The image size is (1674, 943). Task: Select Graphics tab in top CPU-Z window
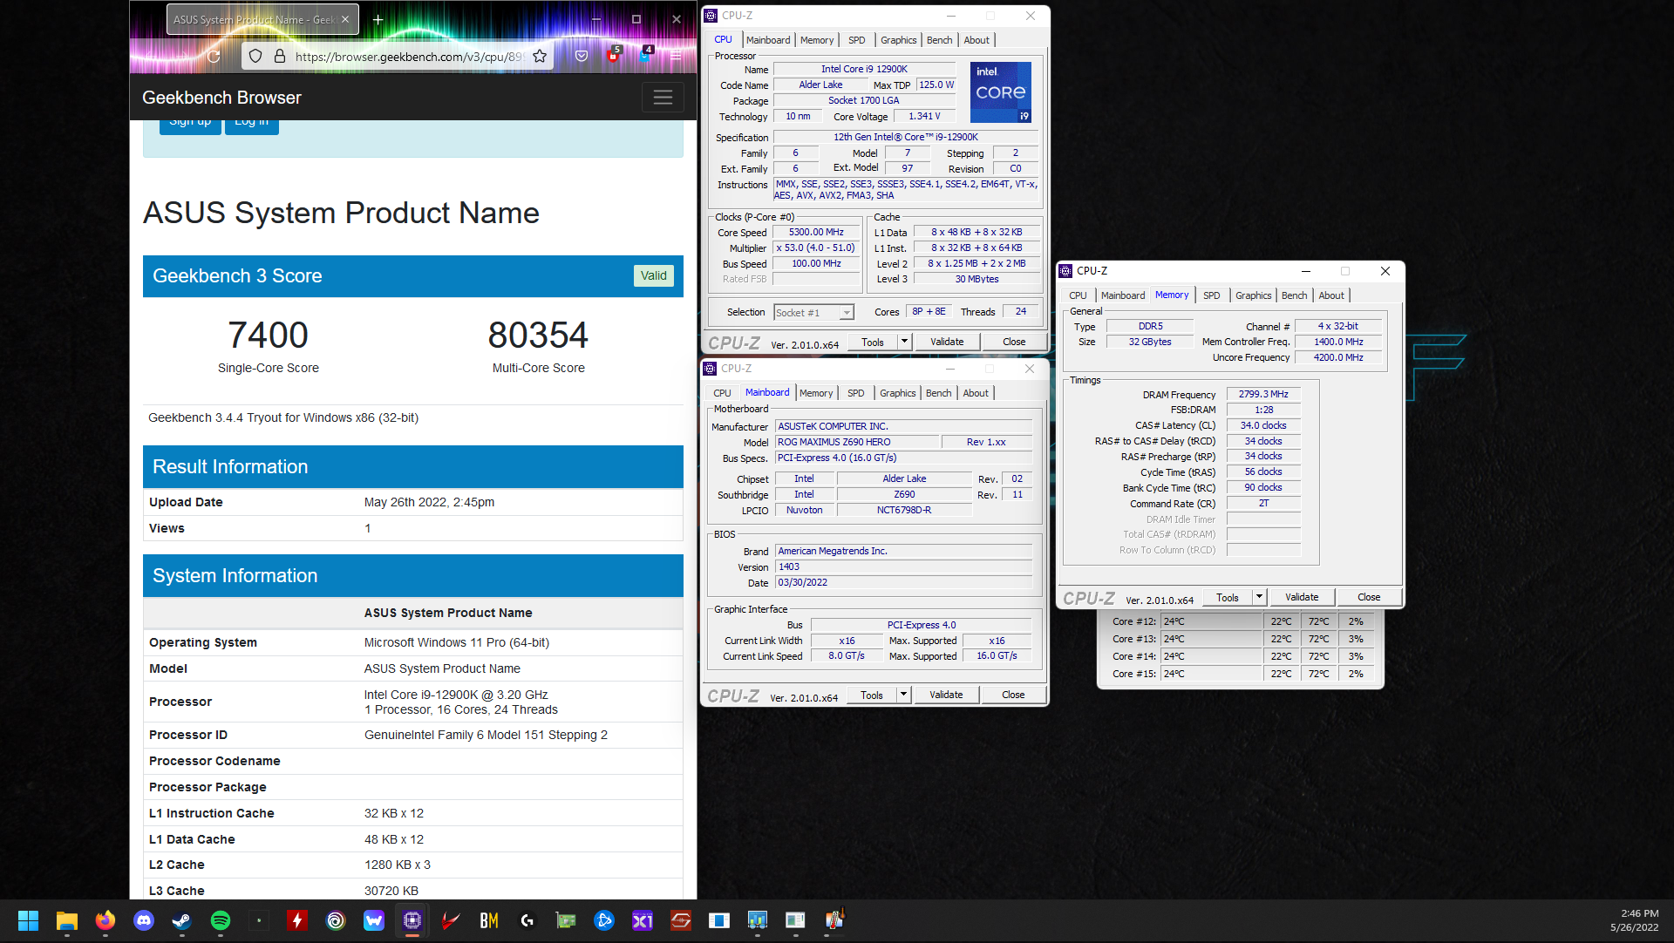[898, 40]
